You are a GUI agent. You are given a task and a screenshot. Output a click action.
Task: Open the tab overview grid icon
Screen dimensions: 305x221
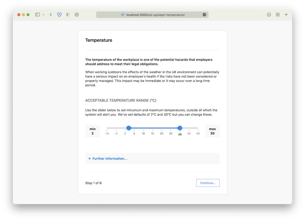coord(278,15)
